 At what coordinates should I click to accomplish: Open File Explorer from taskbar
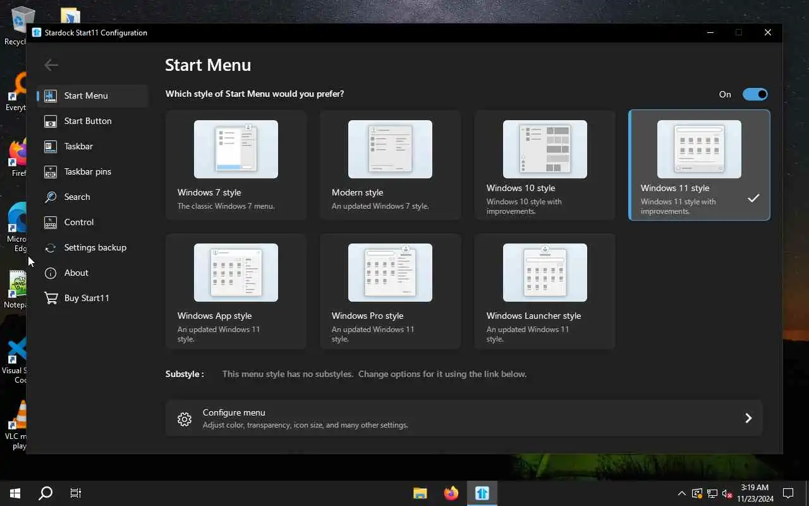420,493
